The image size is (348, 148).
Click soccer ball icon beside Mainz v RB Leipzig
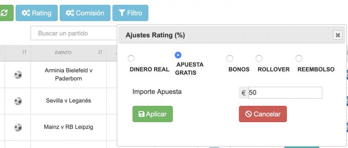[18, 127]
